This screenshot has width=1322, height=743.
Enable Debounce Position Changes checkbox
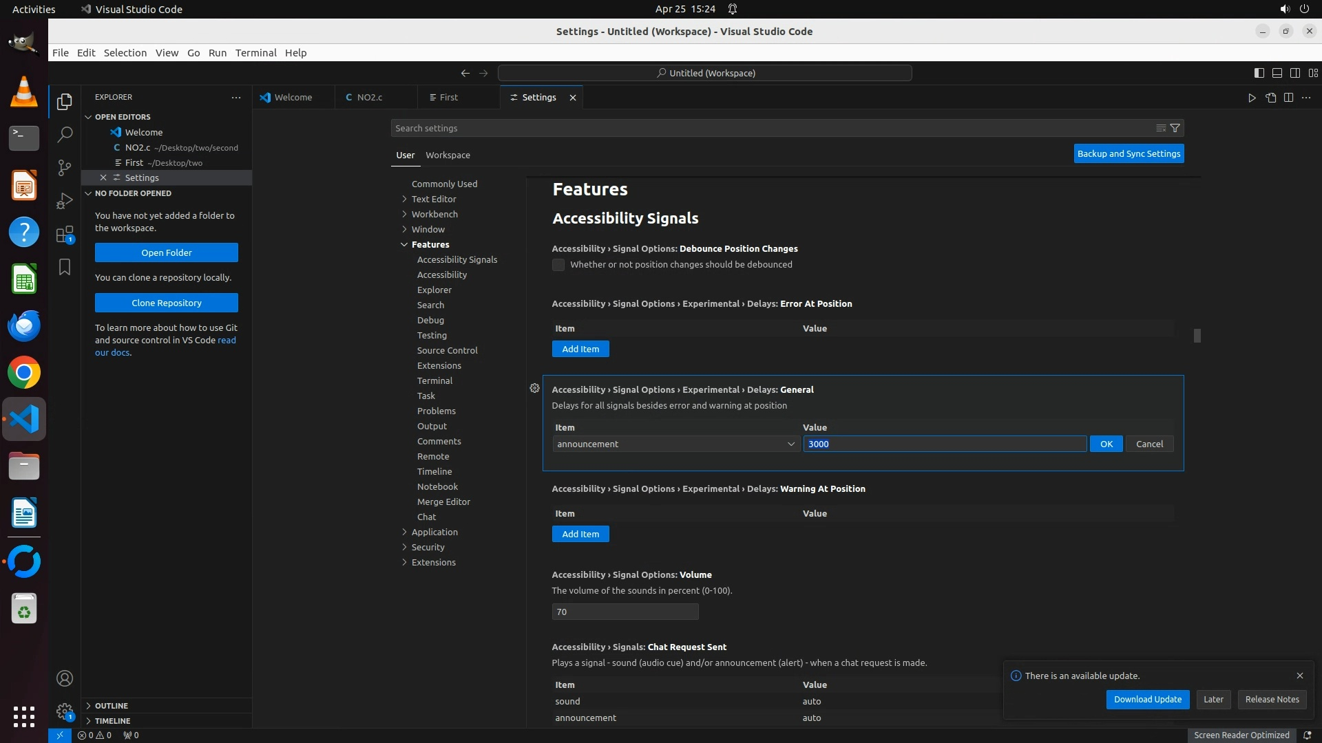(558, 265)
